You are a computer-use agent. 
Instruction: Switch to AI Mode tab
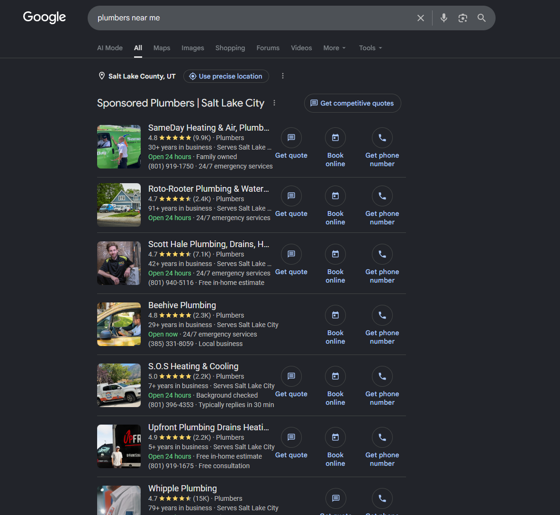click(109, 48)
